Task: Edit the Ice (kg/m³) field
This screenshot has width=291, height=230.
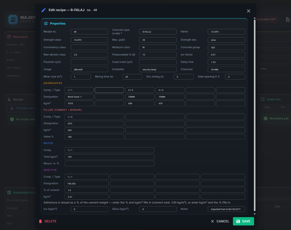Action: (89, 209)
